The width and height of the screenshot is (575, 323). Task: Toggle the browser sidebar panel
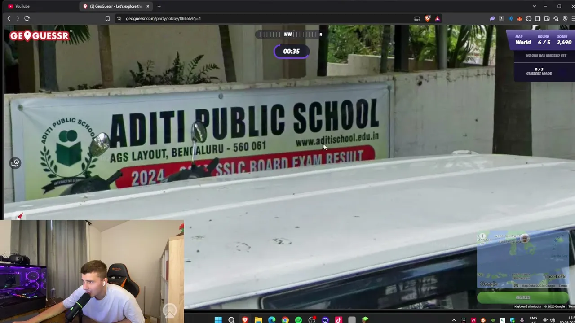(538, 18)
